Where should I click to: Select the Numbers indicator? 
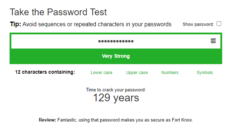coord(170,73)
